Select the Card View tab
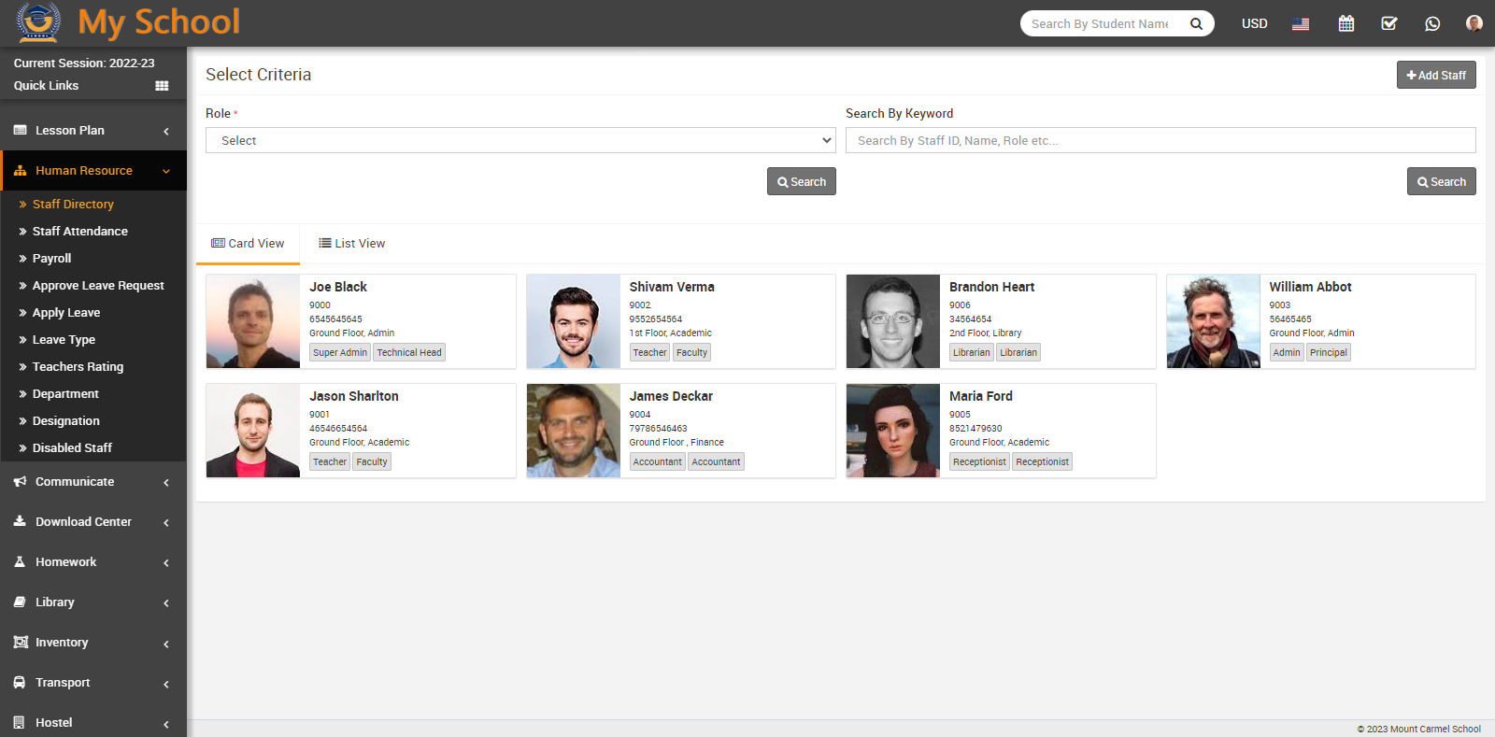The image size is (1495, 737). [248, 244]
